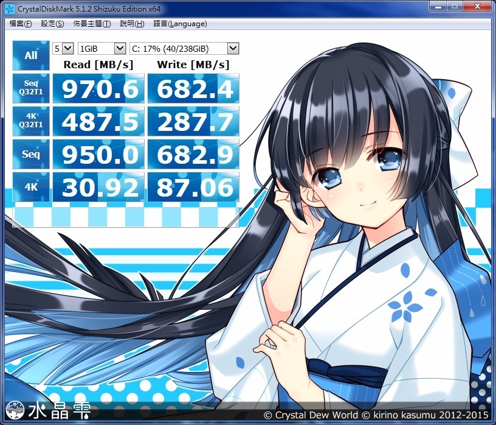Select the 4K read value 30.92
Image resolution: width=496 pixels, height=425 pixels.
[x=98, y=188]
